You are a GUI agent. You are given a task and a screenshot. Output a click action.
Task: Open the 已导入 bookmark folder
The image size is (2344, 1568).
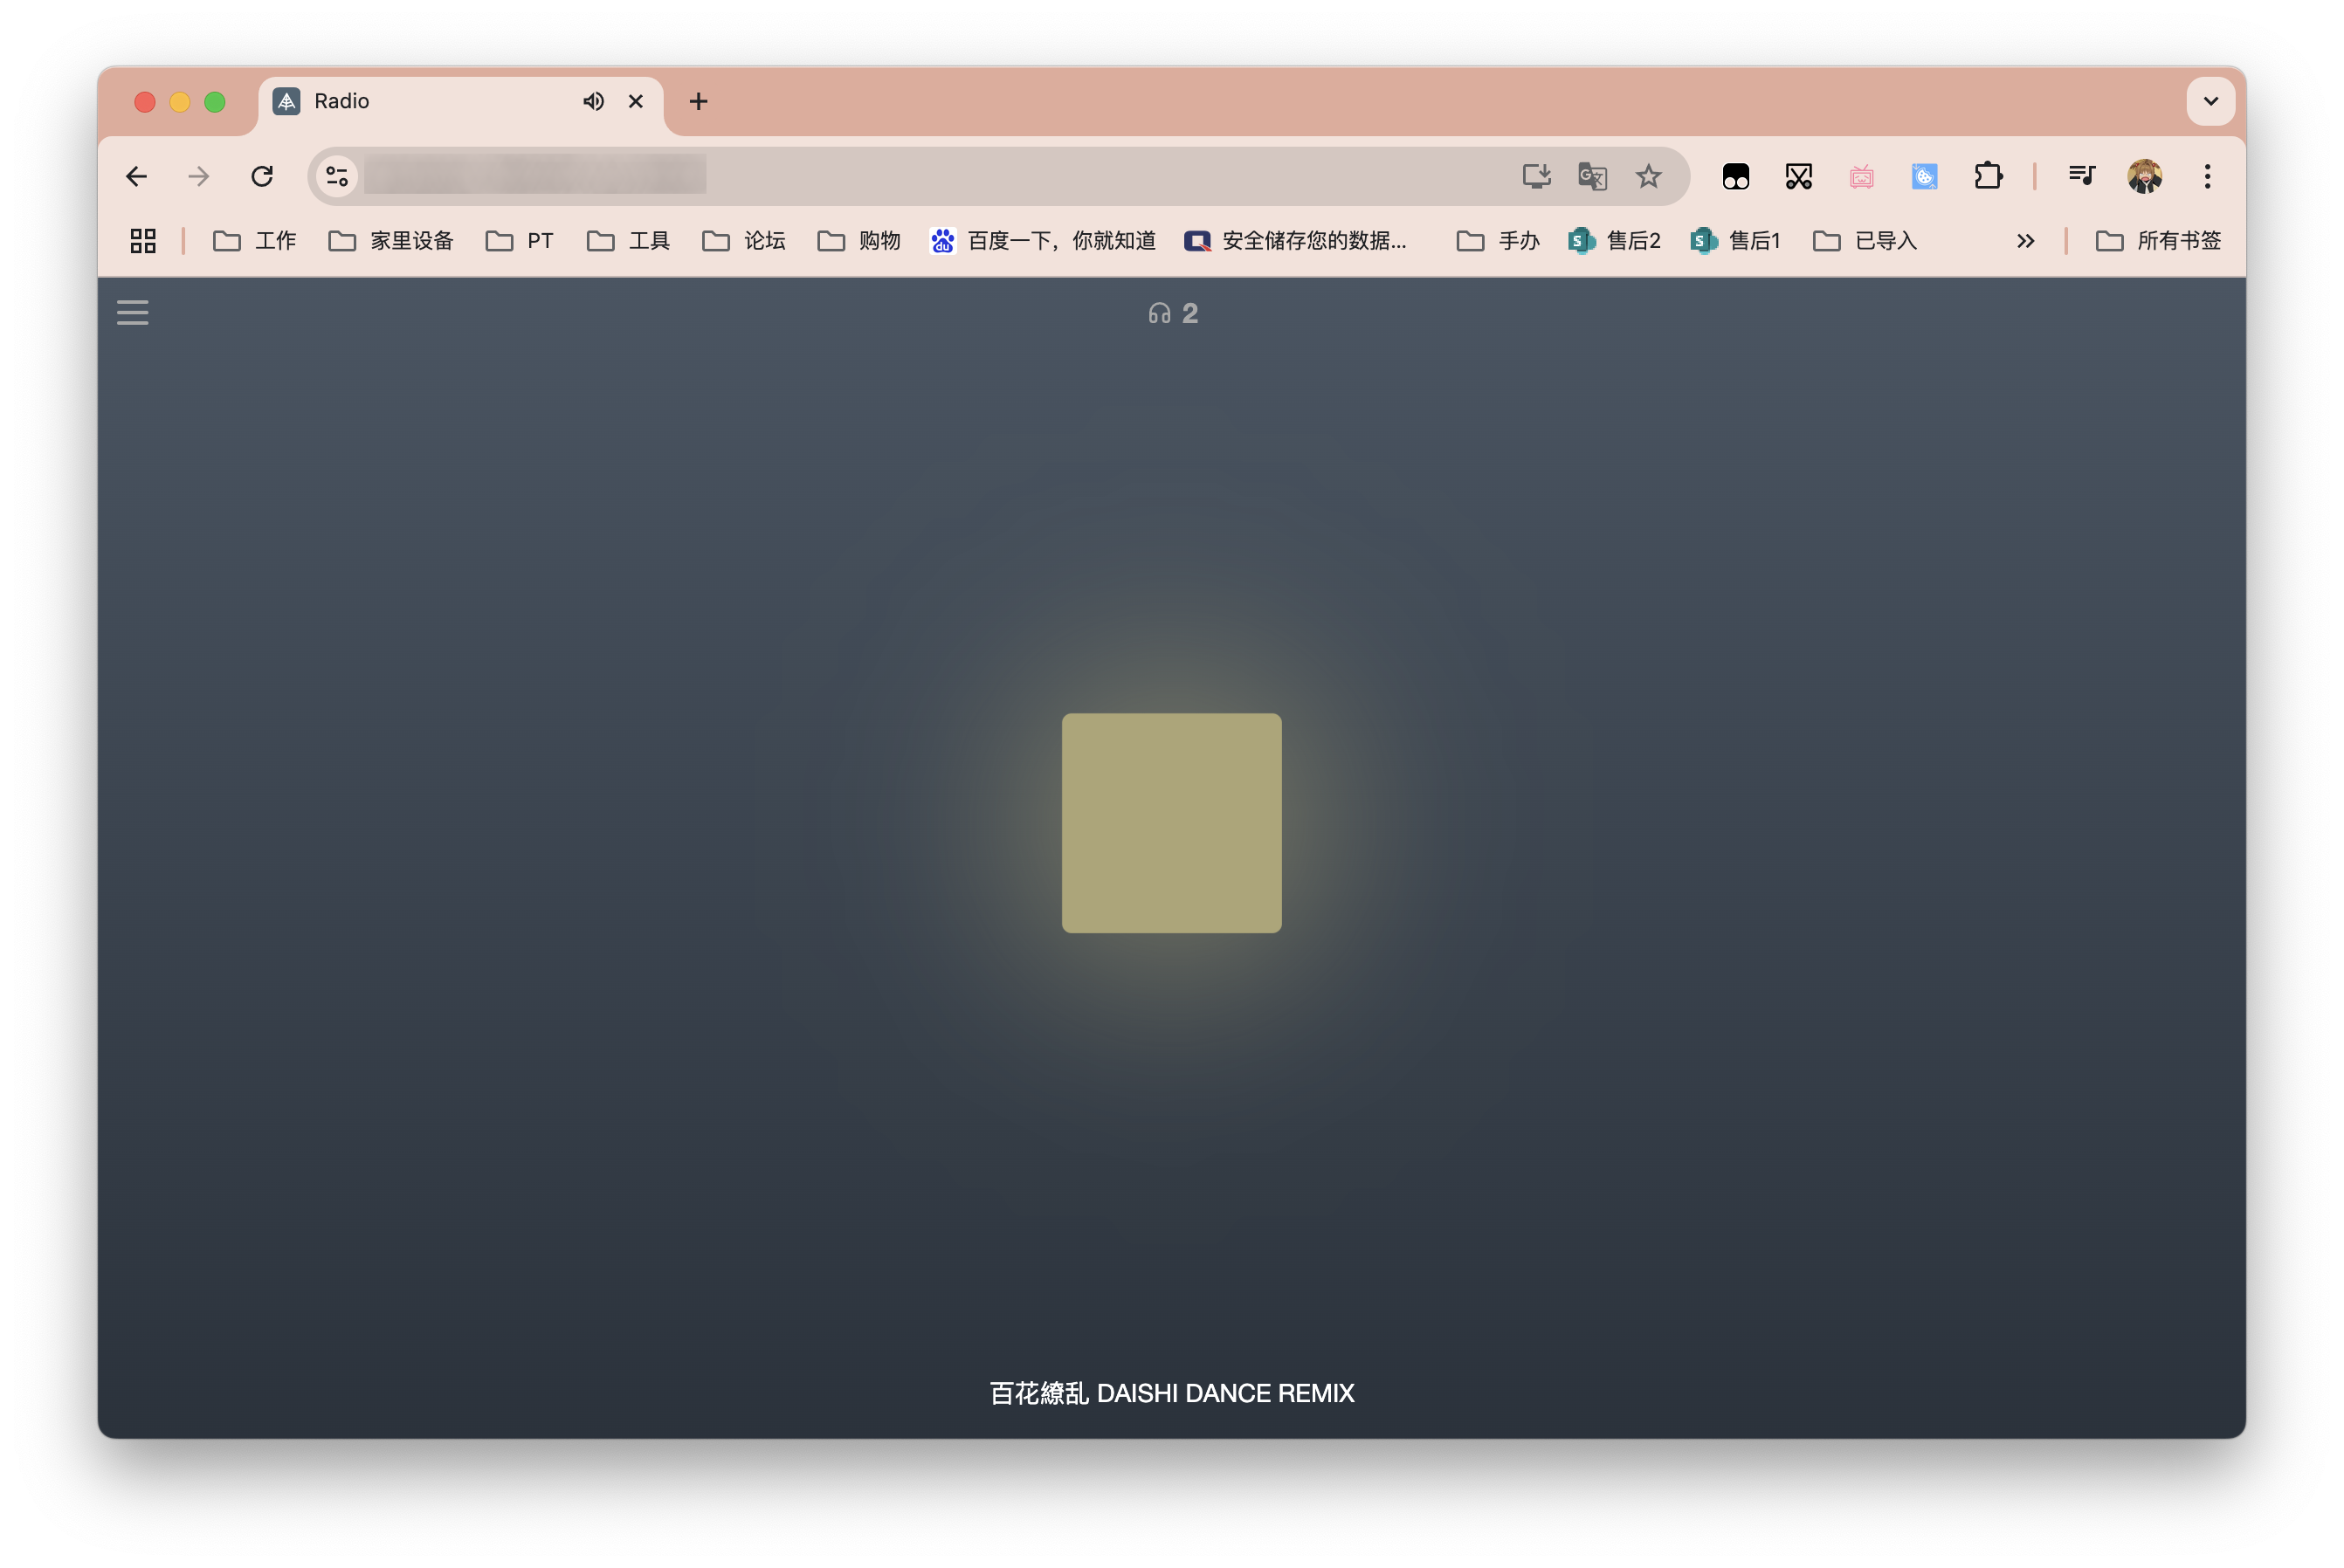click(1865, 241)
